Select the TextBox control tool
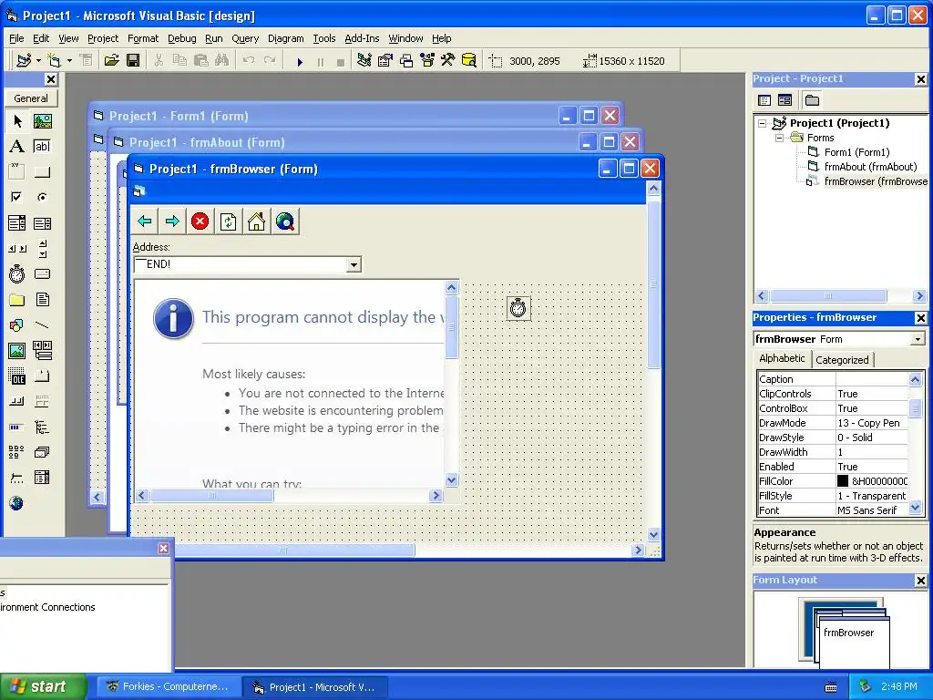Screen dimensions: 933x700 (x=42, y=147)
